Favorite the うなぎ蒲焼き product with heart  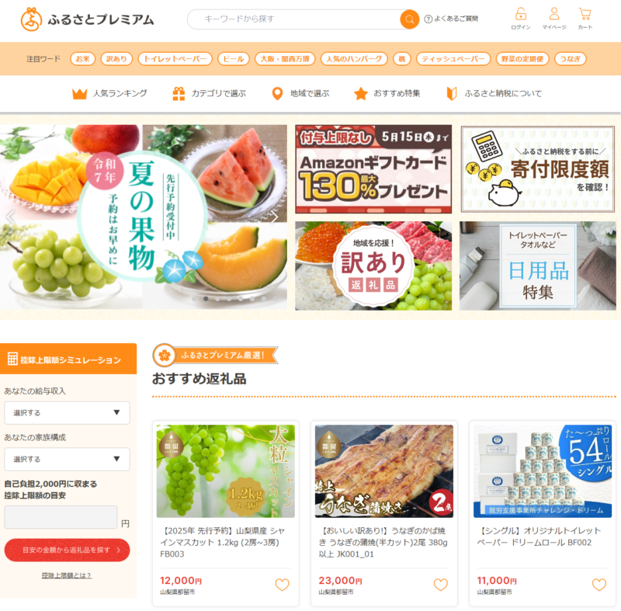tap(440, 585)
